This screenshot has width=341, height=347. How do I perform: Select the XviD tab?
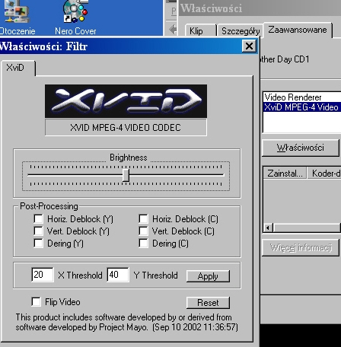coord(18,68)
